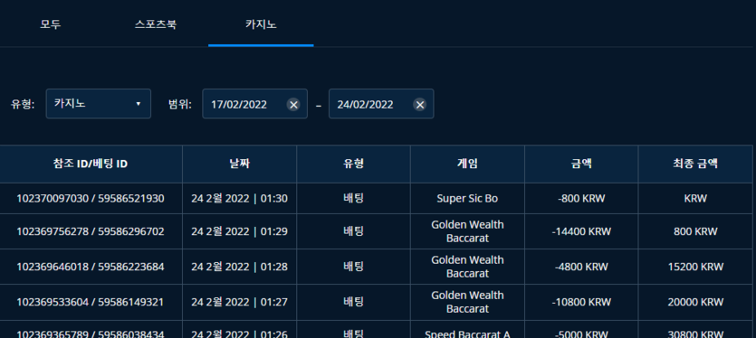
Task: Click Golden Wealth Baccarat in the 01:28 row
Action: point(467,267)
